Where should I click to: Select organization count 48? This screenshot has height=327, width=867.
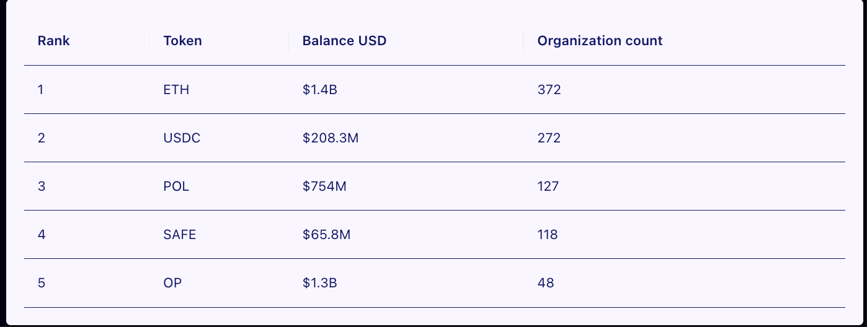tap(546, 283)
